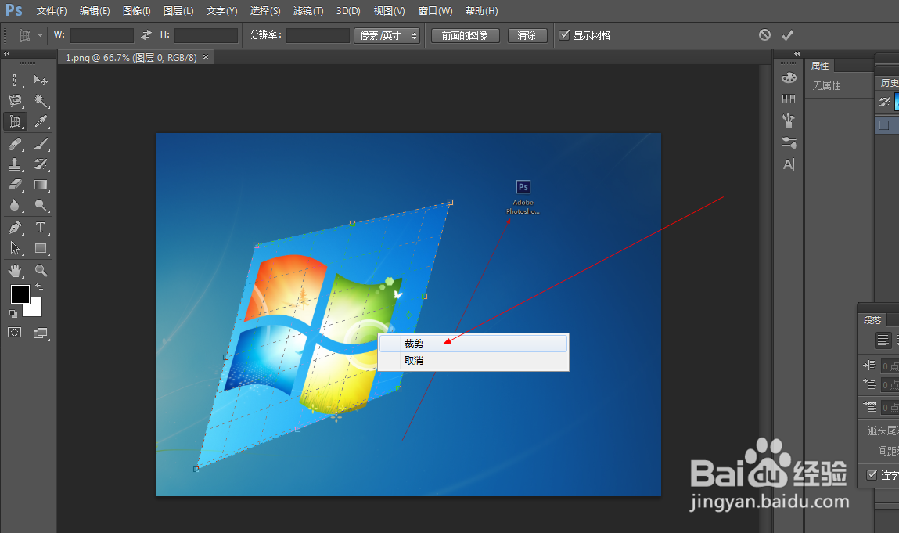The width and height of the screenshot is (899, 533).
Task: Select the Eraser tool
Action: [x=15, y=185]
